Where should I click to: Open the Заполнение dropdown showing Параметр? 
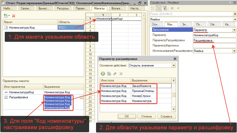click(234, 30)
